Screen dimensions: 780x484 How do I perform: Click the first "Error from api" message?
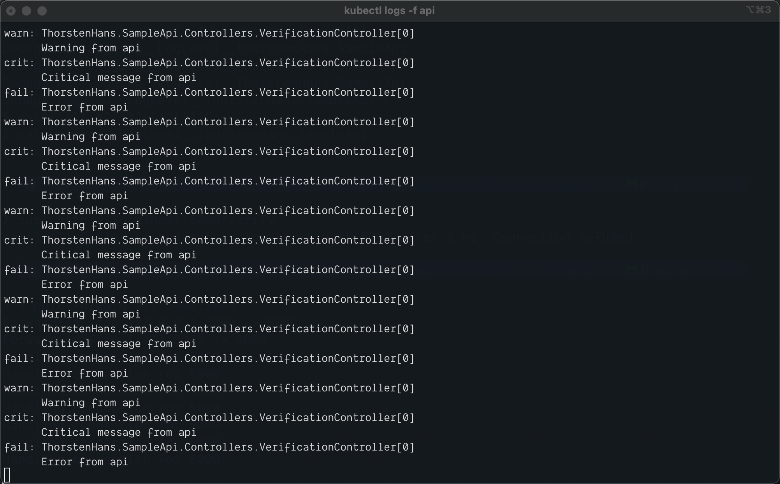pos(84,107)
